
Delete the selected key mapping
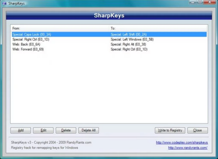66,130
